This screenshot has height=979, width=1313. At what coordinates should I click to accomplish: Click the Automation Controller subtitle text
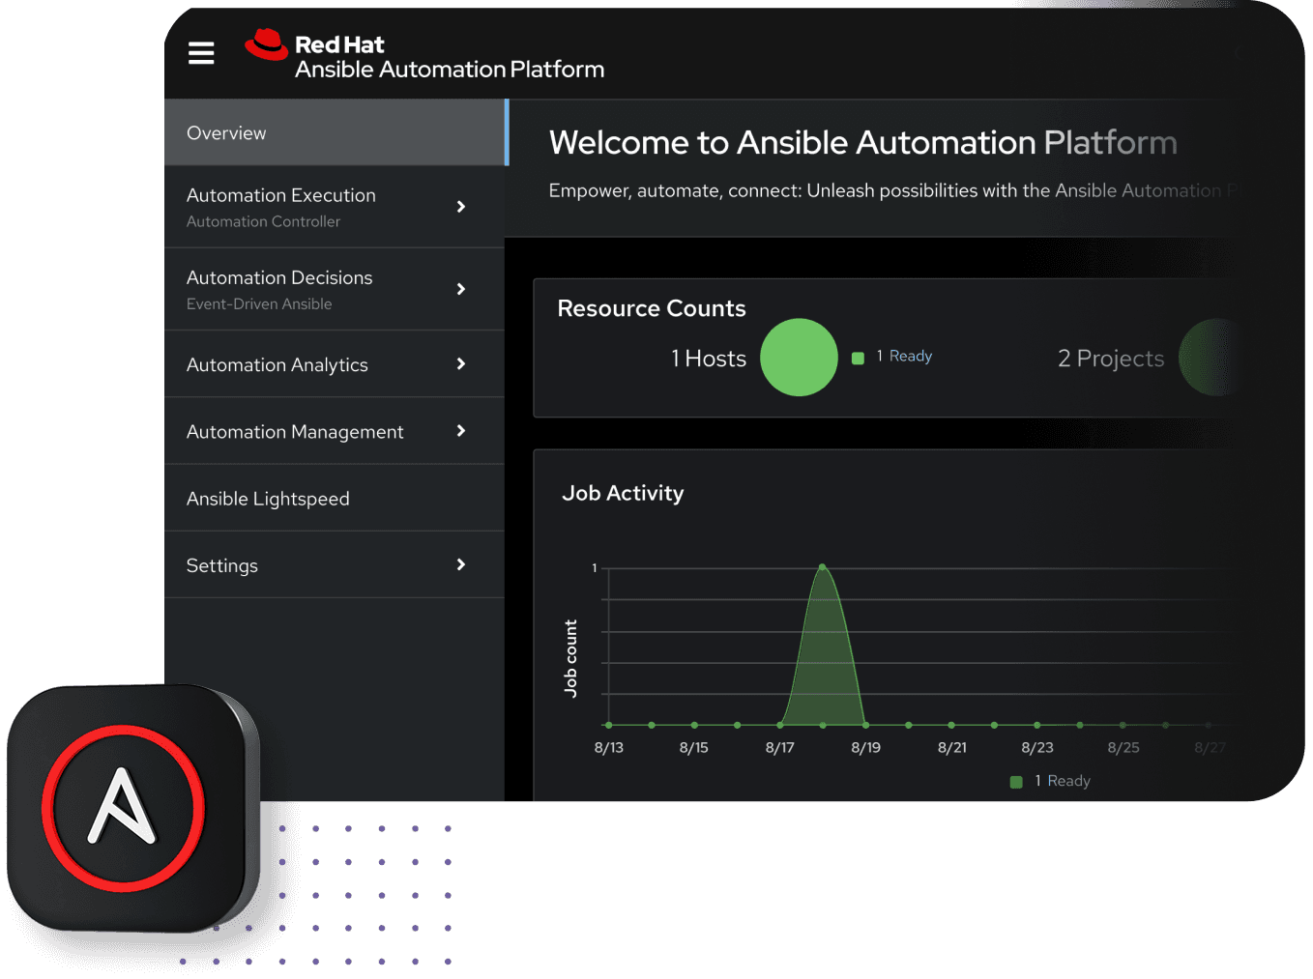263,221
